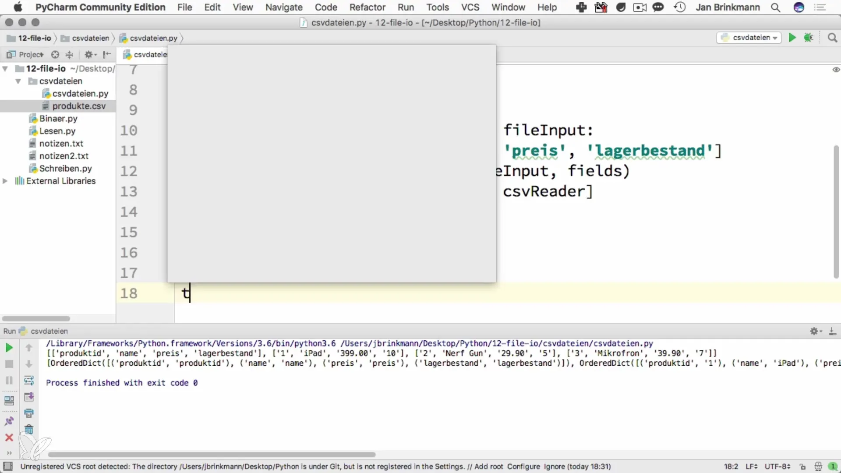Open macOS Spotlight search in menu bar
841x473 pixels.
(x=775, y=7)
